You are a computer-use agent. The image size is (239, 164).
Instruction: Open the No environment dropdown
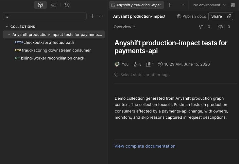pyautogui.click(x=209, y=5)
